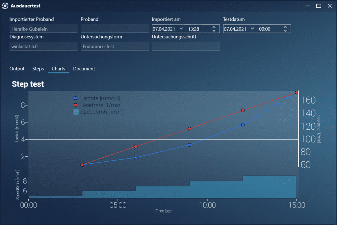
Task: Click the 07.04.2021 date in Testdatum
Action: tap(235, 29)
